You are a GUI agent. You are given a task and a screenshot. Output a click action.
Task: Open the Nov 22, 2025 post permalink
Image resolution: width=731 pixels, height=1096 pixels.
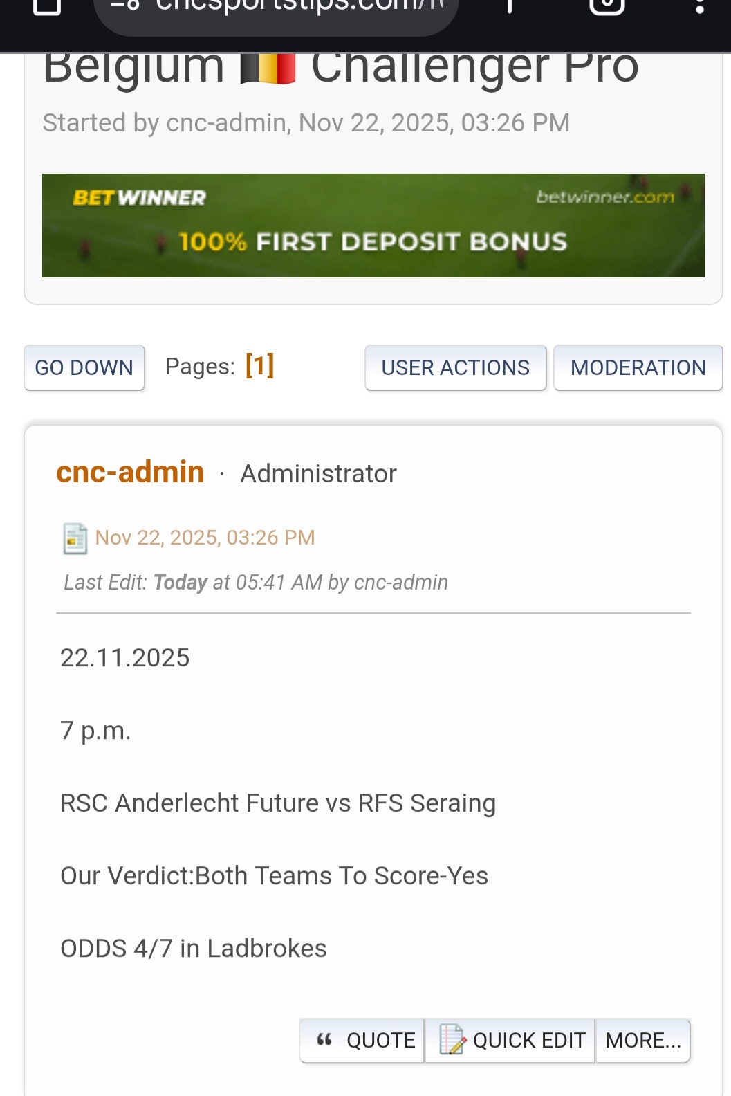click(205, 538)
